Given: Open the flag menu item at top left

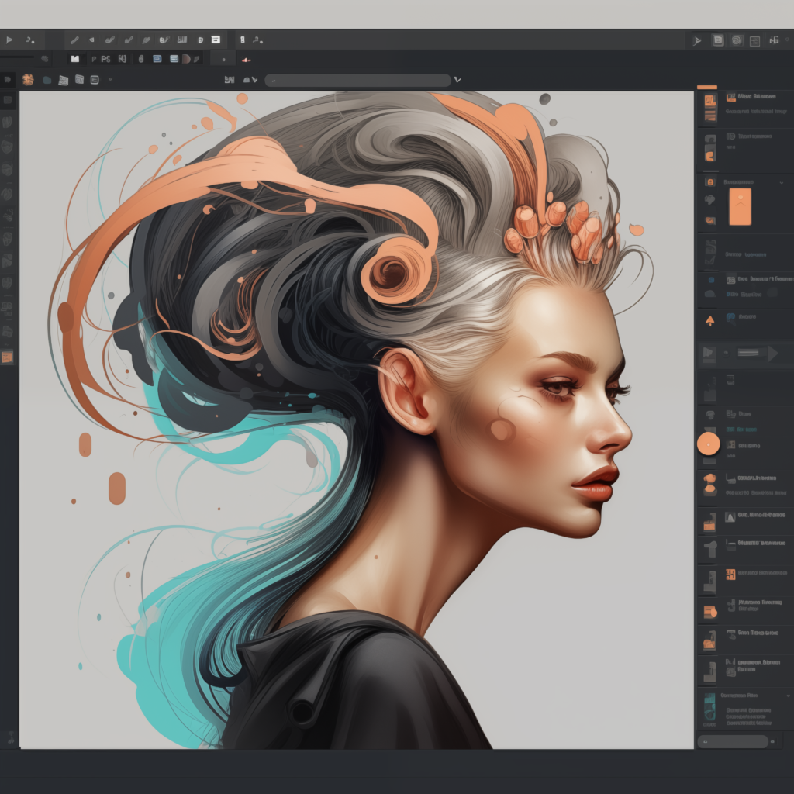Looking at the screenshot, I should pos(10,40).
